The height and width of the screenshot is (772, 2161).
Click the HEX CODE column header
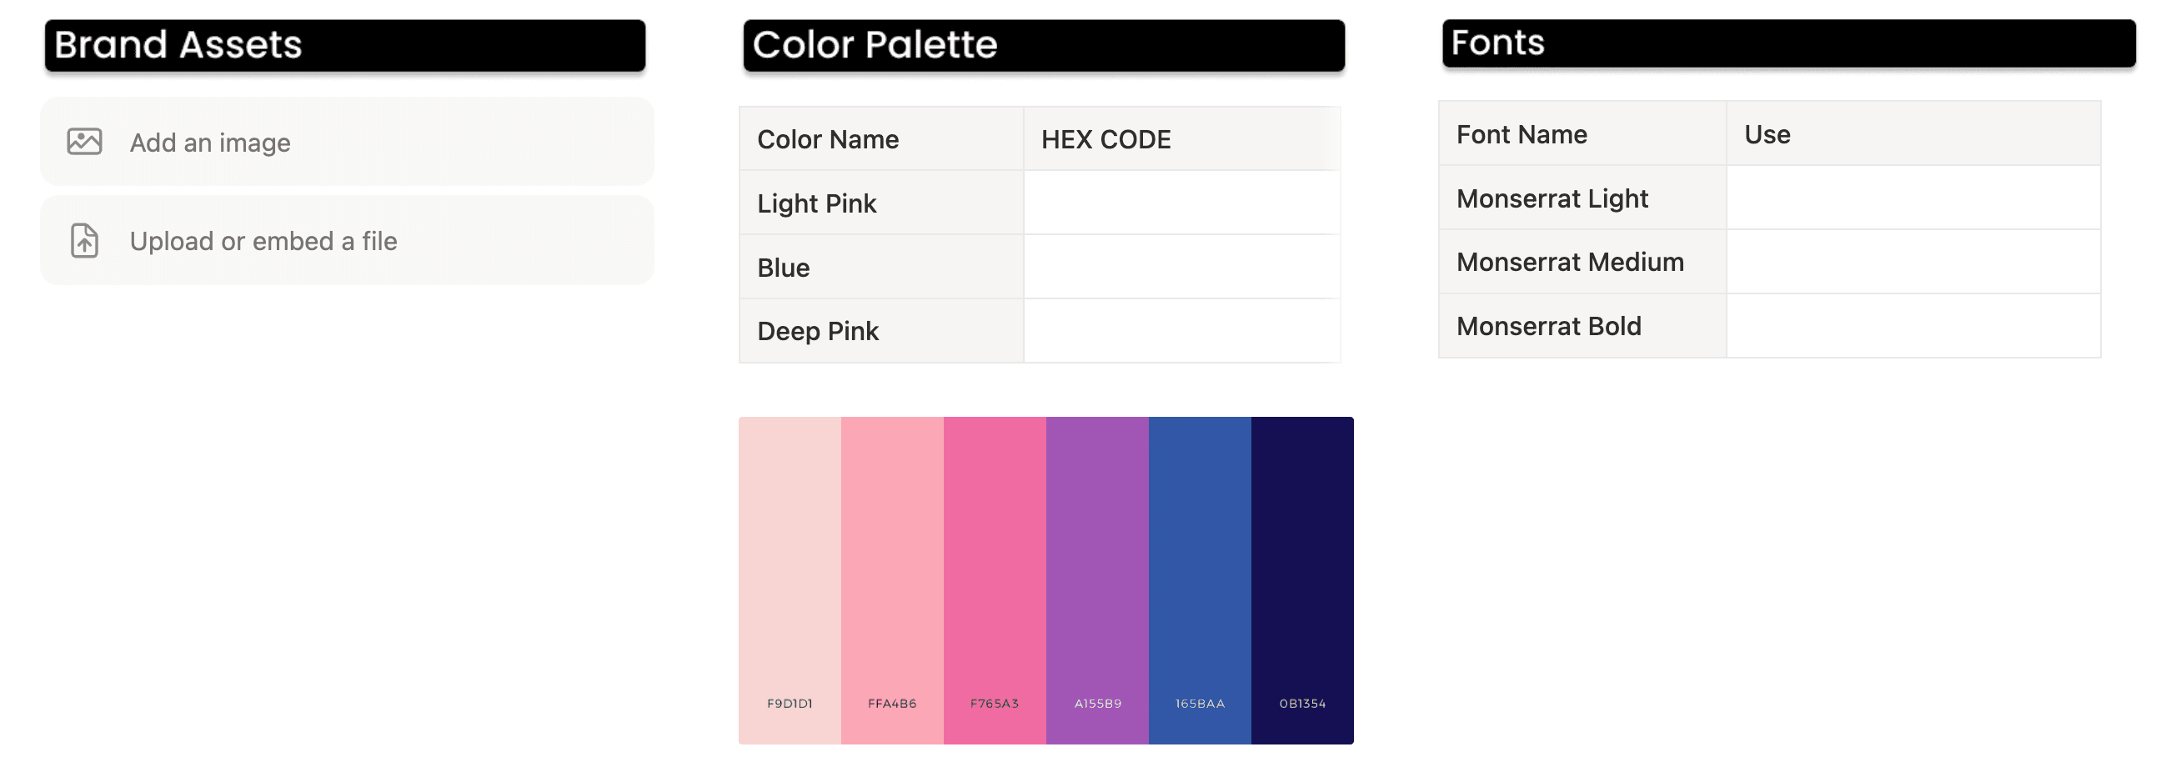click(1105, 139)
